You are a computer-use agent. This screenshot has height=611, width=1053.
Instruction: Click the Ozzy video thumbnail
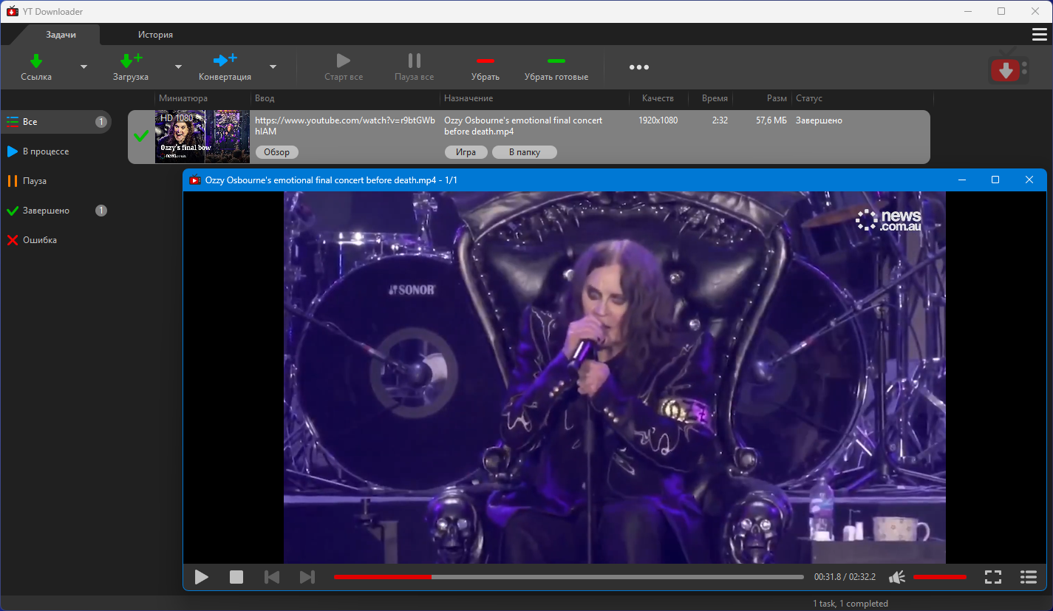coord(202,137)
